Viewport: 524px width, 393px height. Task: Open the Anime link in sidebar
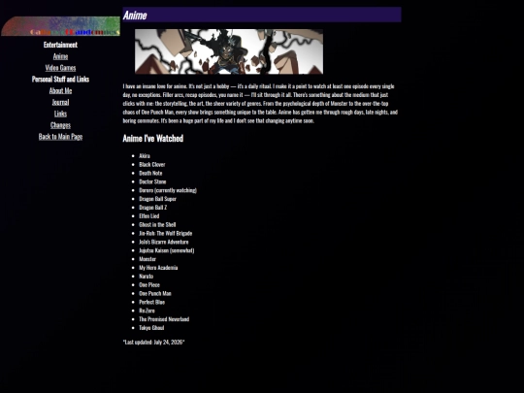60,56
